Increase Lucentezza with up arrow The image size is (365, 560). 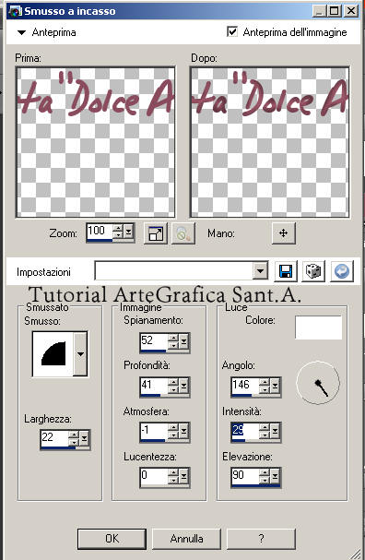[173, 472]
